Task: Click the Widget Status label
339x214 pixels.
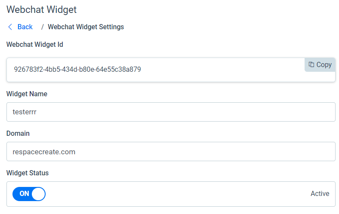Action: click(x=28, y=173)
